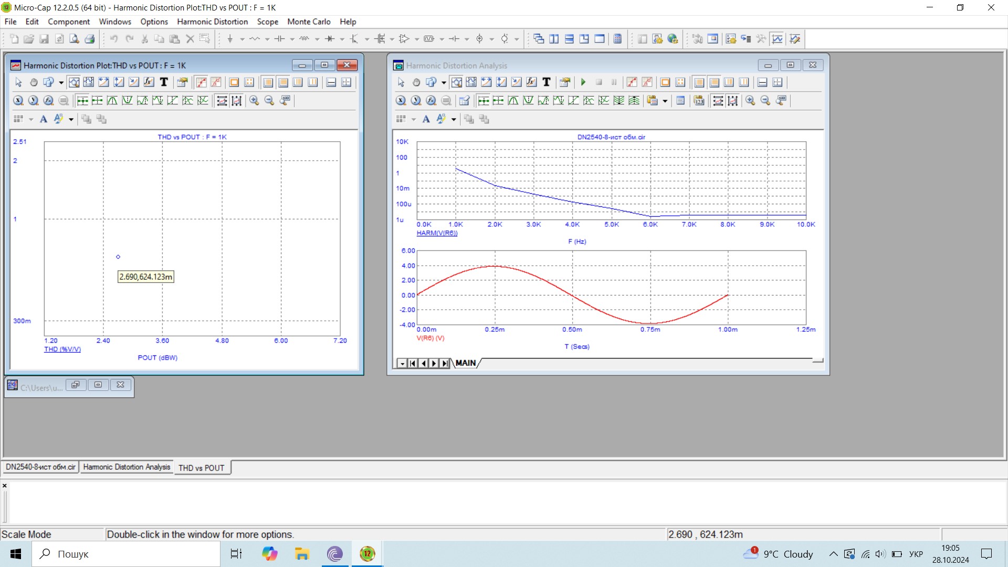1008x567 pixels.
Task: Click the THD (%V/V) curve label
Action: tap(62, 349)
